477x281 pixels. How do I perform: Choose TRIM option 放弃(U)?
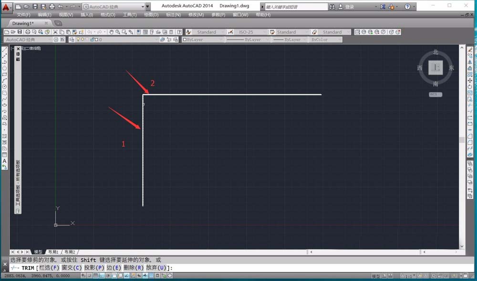156,268
